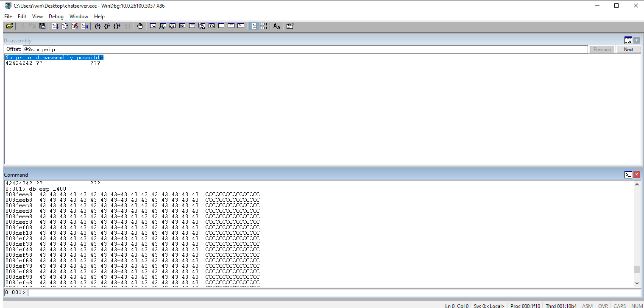Enable Source mode on toolbar button
The height and width of the screenshot is (308, 644).
coord(254,26)
